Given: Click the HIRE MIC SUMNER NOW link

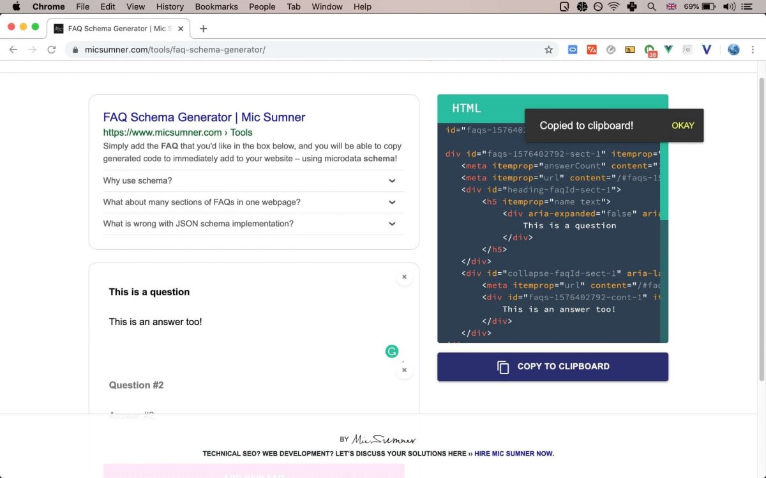Looking at the screenshot, I should click(x=514, y=454).
